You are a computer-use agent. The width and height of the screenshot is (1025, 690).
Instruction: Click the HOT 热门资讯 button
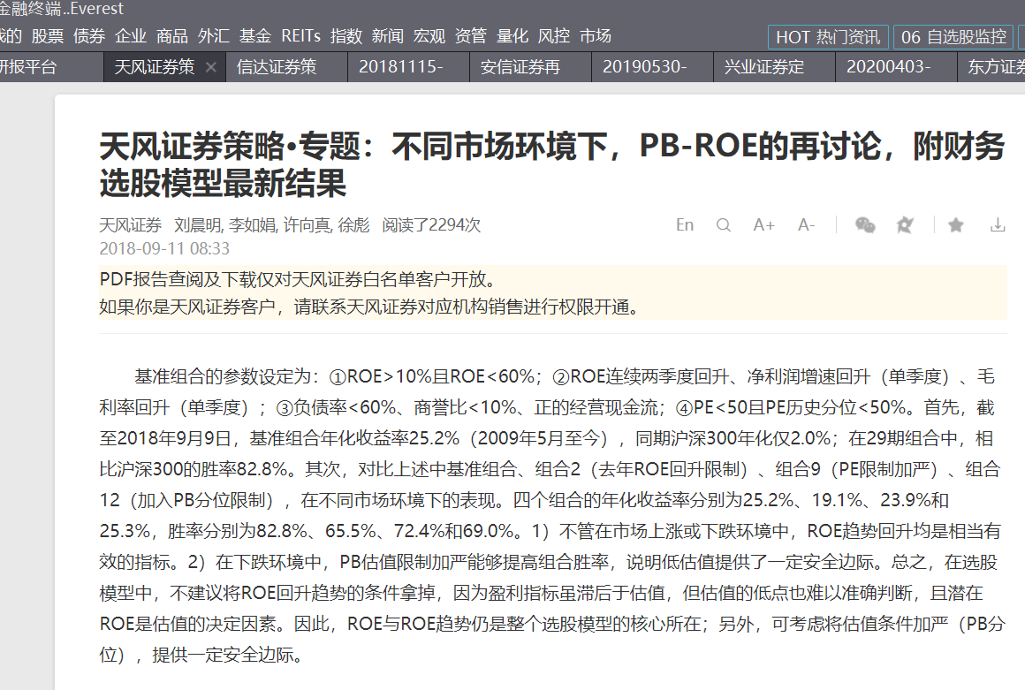tap(827, 37)
